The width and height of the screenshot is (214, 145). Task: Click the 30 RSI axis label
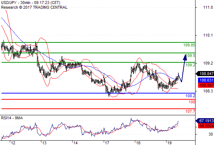(x=210, y=134)
